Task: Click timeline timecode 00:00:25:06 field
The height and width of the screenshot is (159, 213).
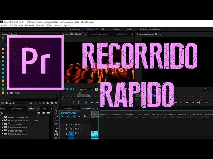Action: coord(68,113)
